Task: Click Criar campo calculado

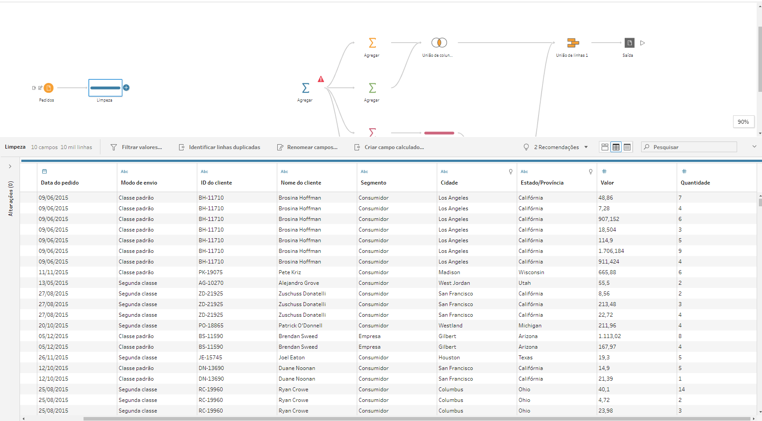Action: click(389, 147)
